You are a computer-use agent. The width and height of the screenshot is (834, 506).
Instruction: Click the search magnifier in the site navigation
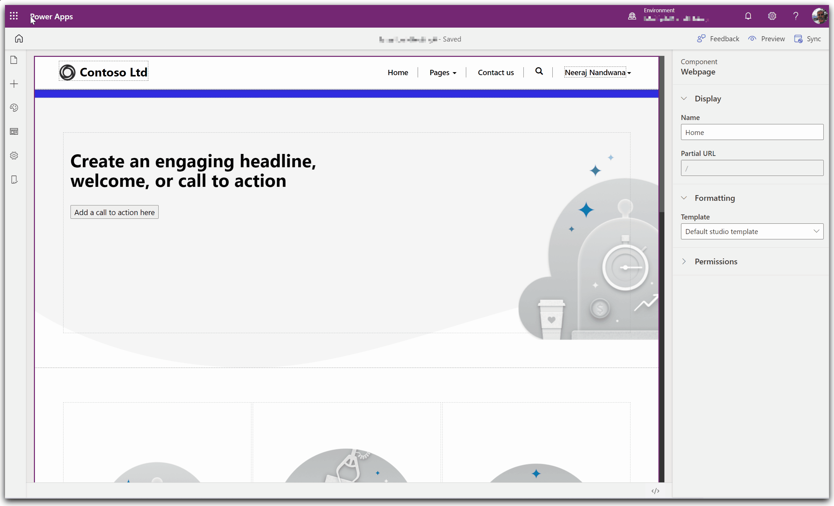click(539, 71)
